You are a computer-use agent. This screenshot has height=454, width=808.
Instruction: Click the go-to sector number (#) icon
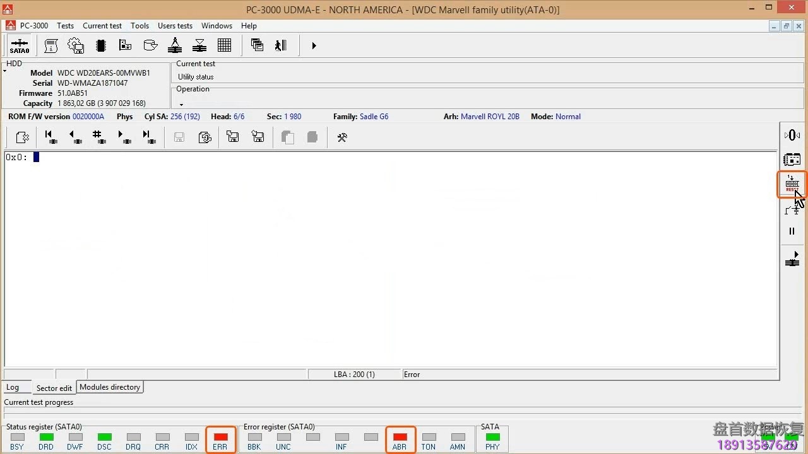(x=98, y=137)
